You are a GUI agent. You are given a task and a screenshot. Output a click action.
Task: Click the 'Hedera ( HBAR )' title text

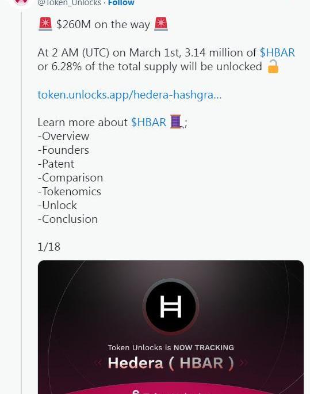click(x=171, y=363)
